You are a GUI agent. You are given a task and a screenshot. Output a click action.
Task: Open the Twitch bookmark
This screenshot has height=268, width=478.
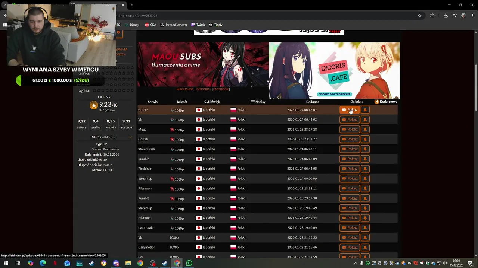[198, 25]
